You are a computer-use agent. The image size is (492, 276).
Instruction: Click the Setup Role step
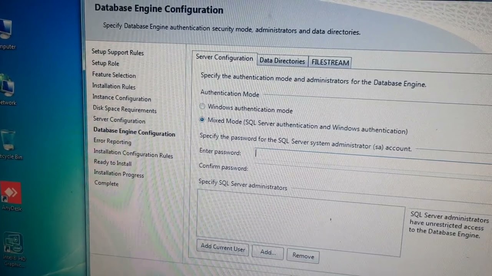pyautogui.click(x=105, y=63)
